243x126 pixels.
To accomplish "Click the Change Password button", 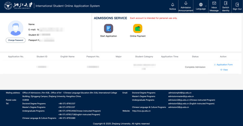I will 16,40.
